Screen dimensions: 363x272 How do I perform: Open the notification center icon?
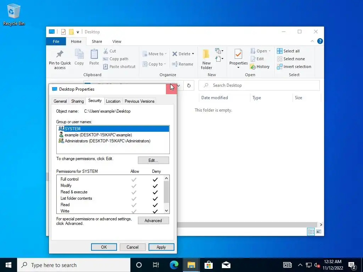(352, 265)
